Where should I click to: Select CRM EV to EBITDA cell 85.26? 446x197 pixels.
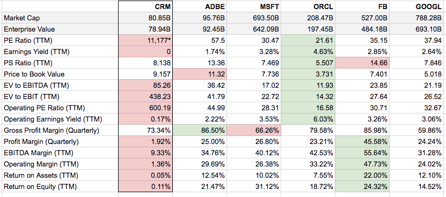145,86
